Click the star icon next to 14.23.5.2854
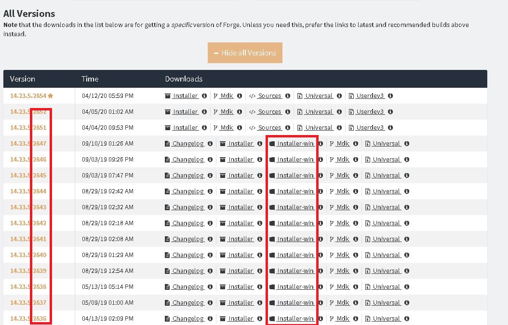Viewport: 508px width, 325px height. click(50, 95)
